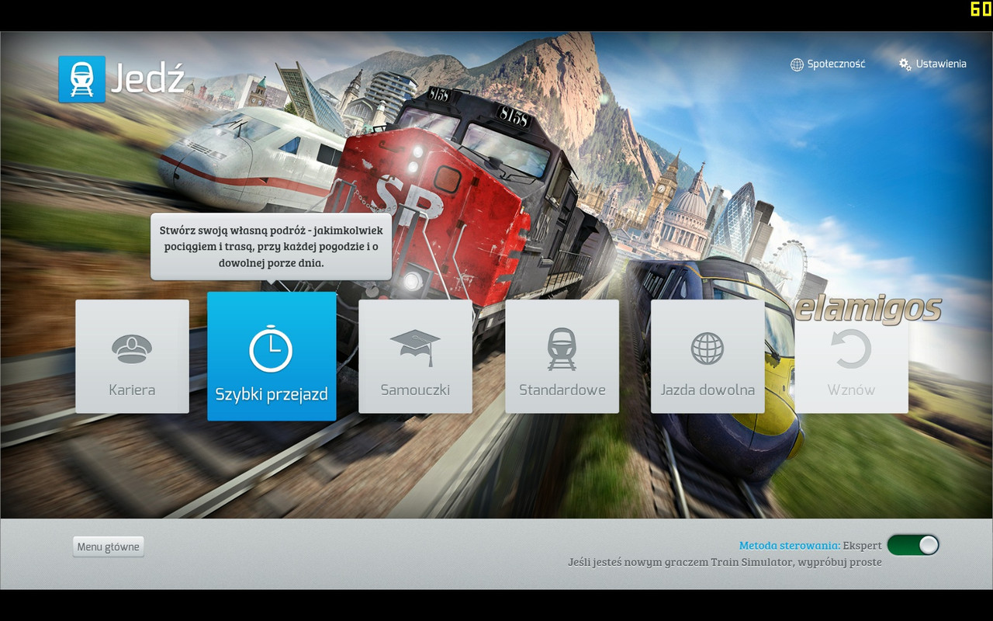Go back via Menu główne button
The image size is (993, 621).
click(x=109, y=546)
